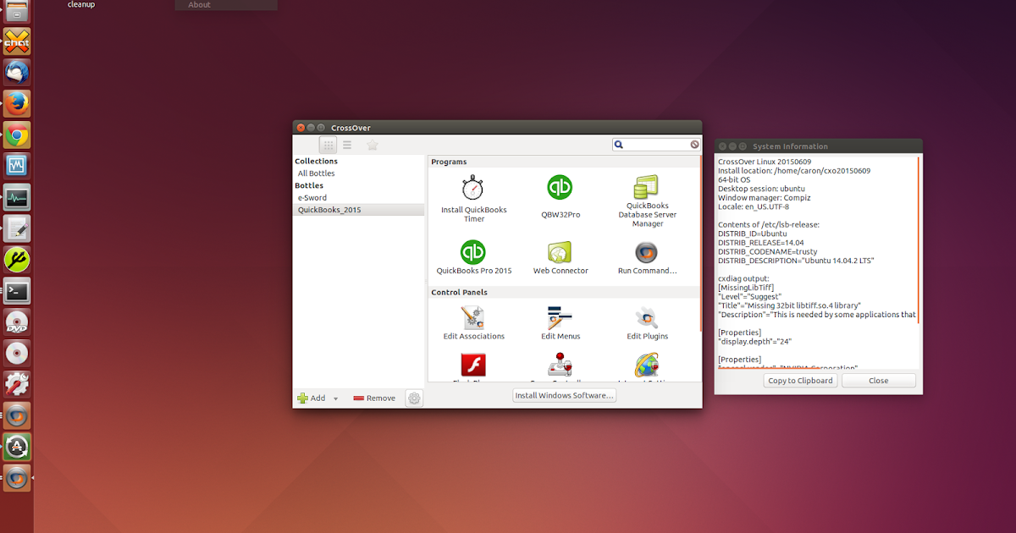Viewport: 1016px width, 533px height.
Task: Open Terminal from the launcher
Action: [x=17, y=291]
